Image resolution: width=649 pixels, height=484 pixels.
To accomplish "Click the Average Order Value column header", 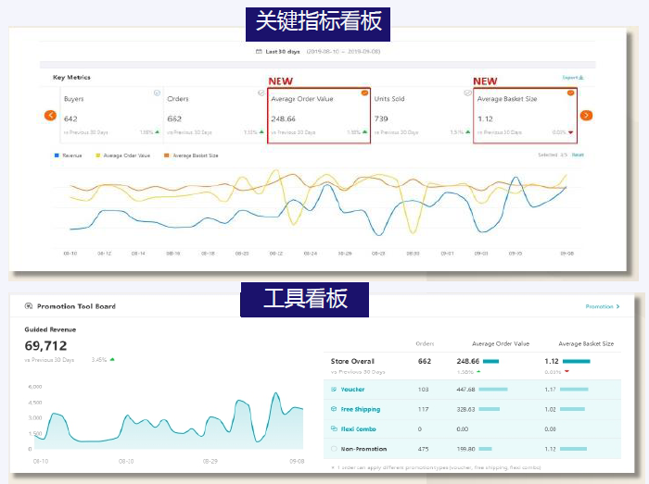I will (x=501, y=343).
